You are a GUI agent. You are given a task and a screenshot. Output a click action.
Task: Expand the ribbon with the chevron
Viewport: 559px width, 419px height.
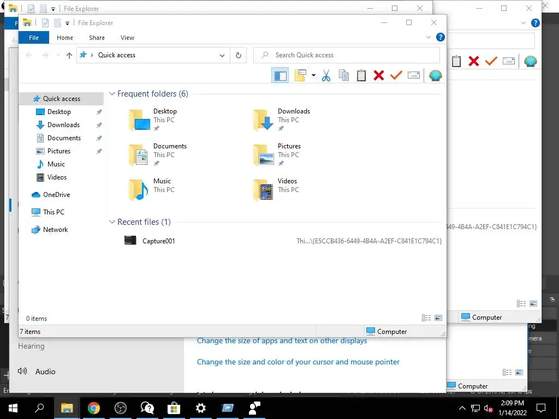[429, 38]
